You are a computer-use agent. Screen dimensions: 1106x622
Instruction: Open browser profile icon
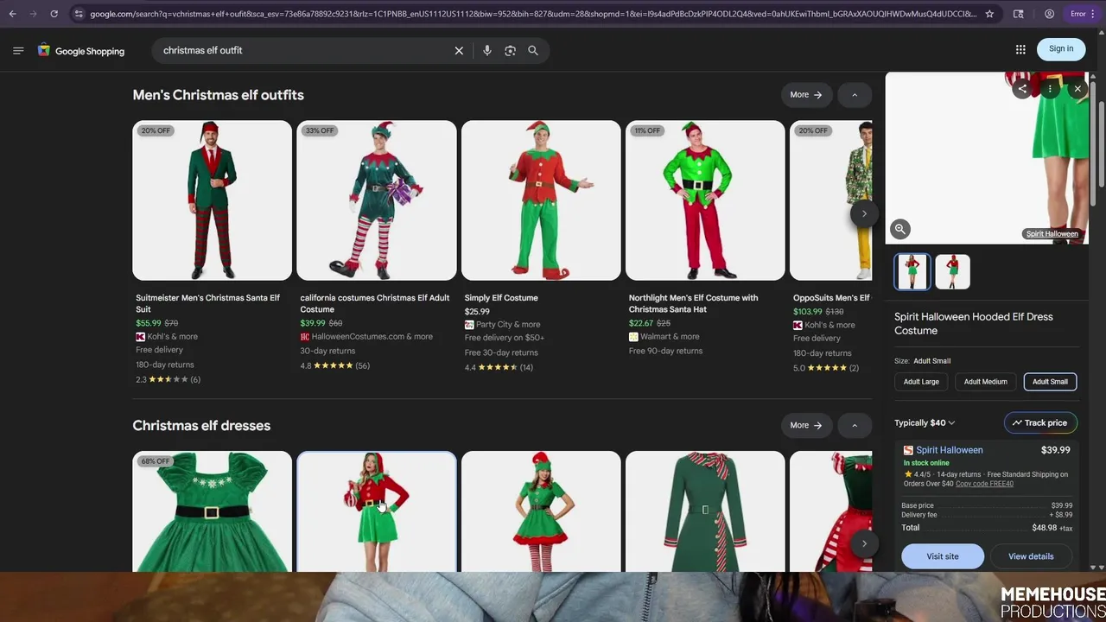[1049, 14]
